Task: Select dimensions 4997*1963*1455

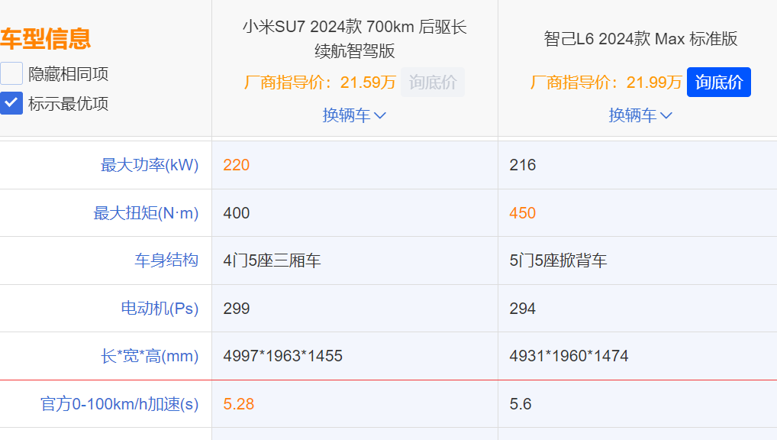Action: tap(283, 356)
